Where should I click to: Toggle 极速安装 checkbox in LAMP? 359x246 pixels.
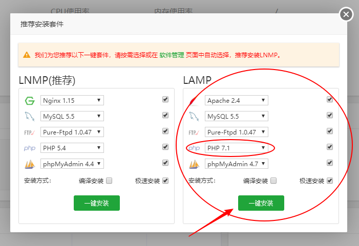(330, 181)
